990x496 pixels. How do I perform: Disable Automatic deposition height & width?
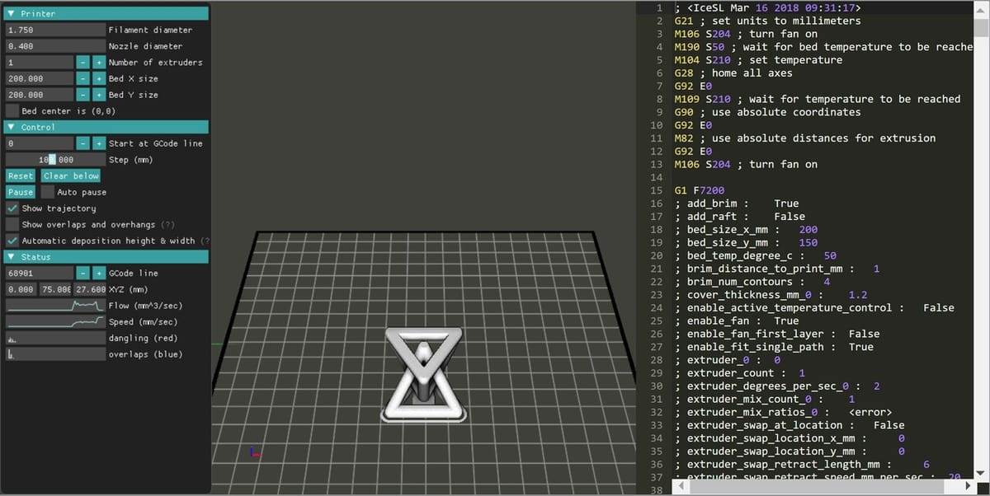coord(12,241)
